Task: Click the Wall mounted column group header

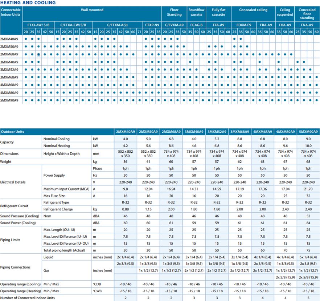Action: pyautogui.click(x=92, y=10)
